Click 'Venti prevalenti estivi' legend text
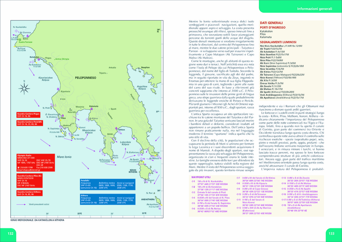Screen dimensions: 342x242 pyautogui.click(x=39, y=204)
